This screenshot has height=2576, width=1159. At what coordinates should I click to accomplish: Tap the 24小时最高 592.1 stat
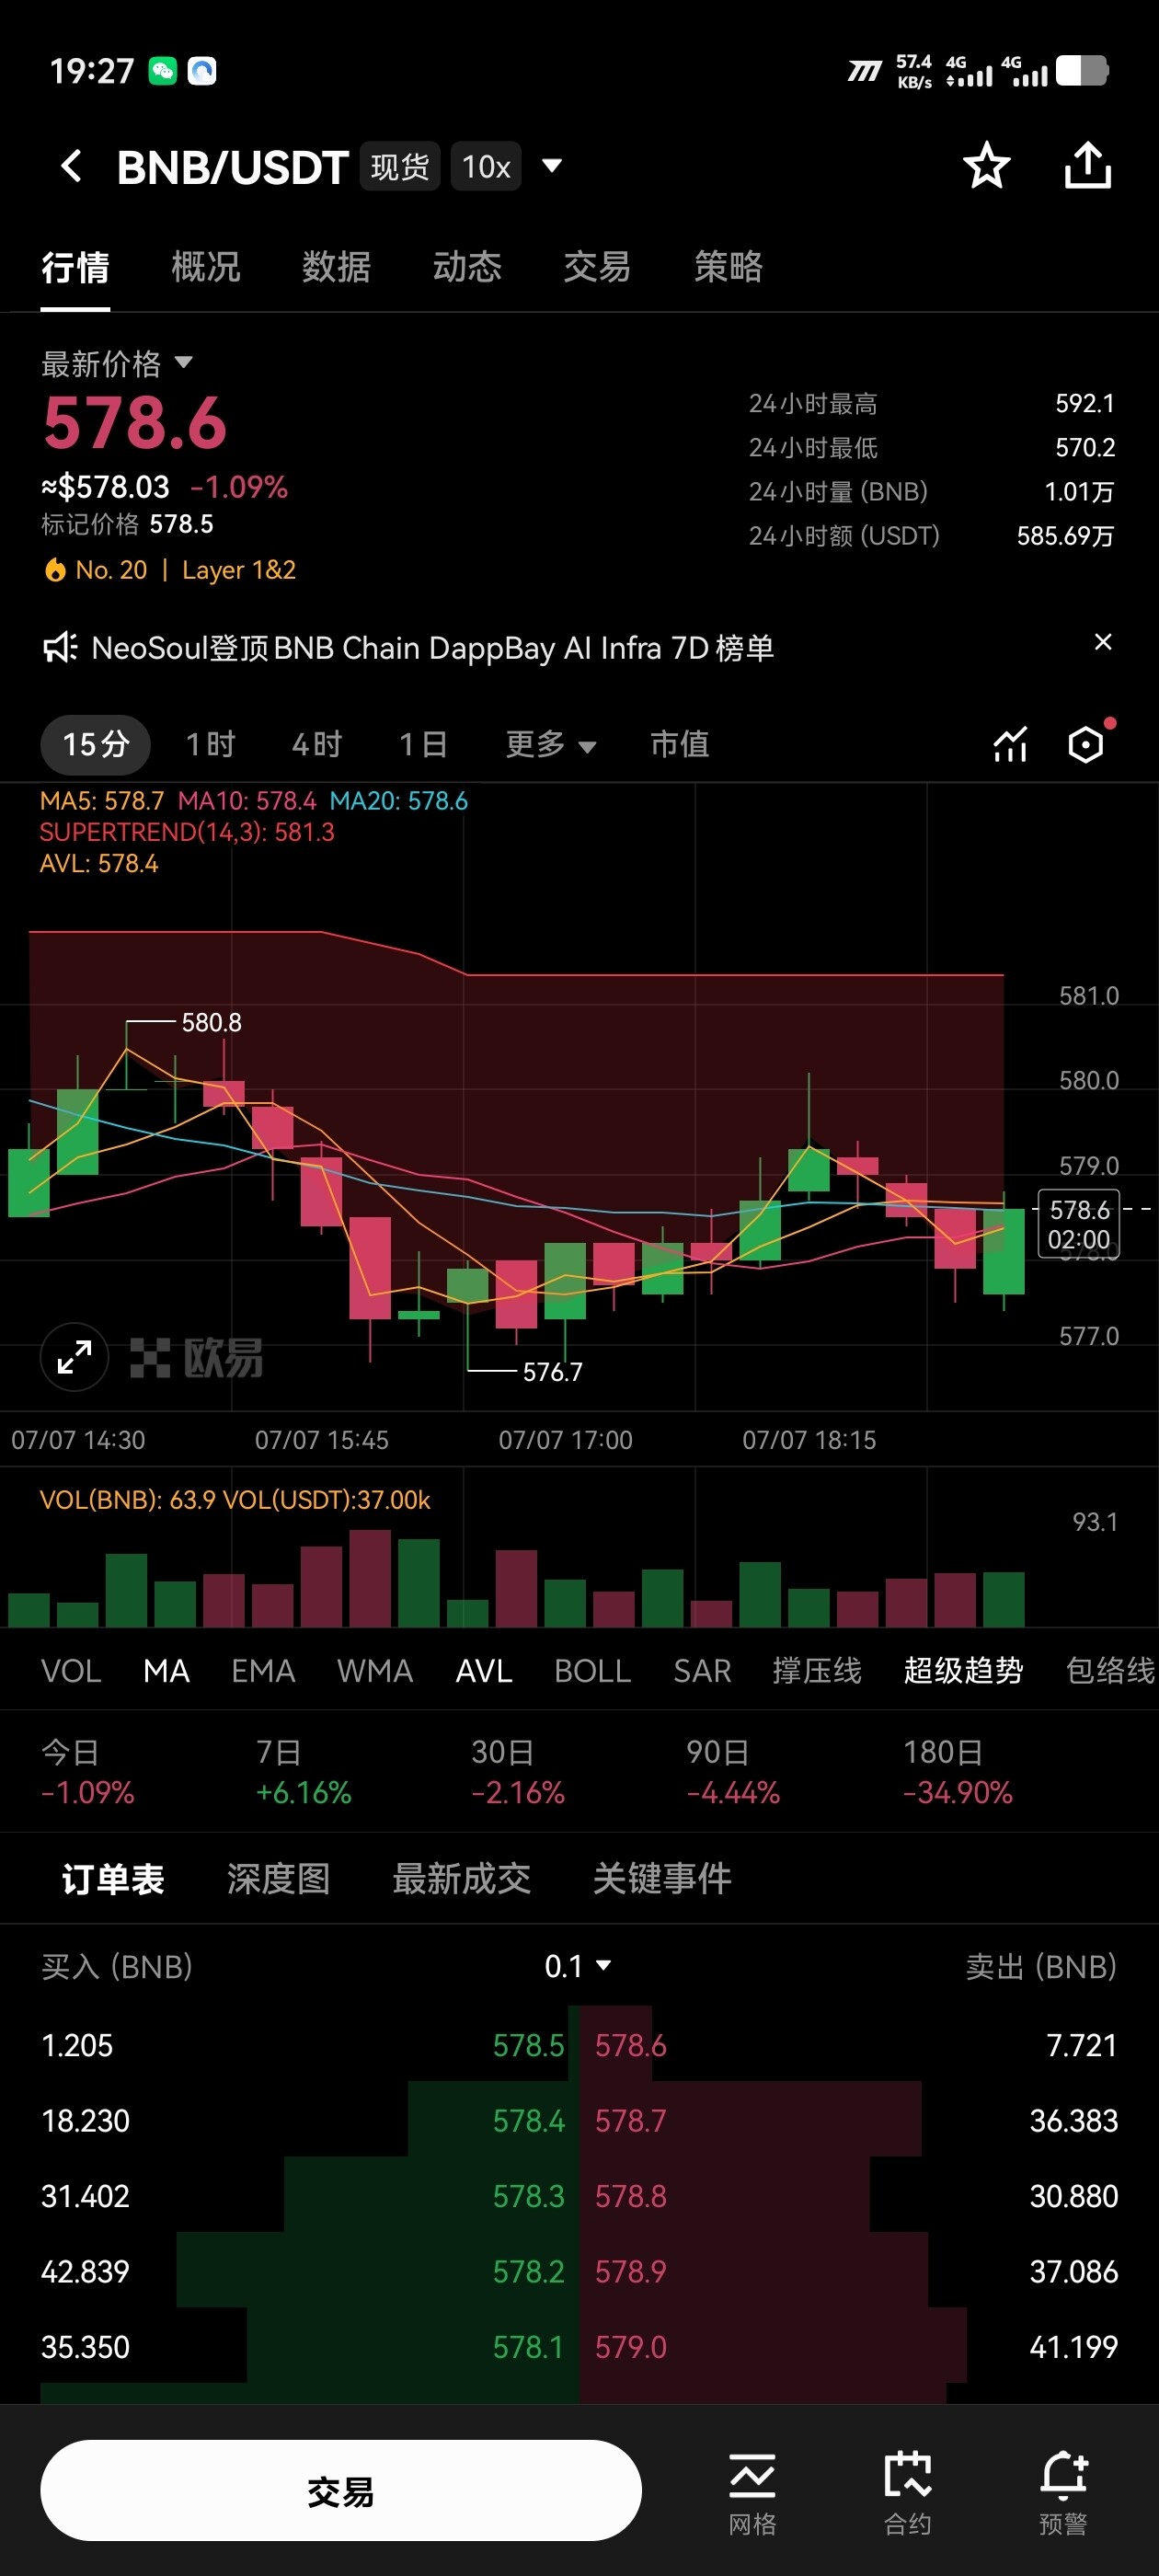point(931,403)
